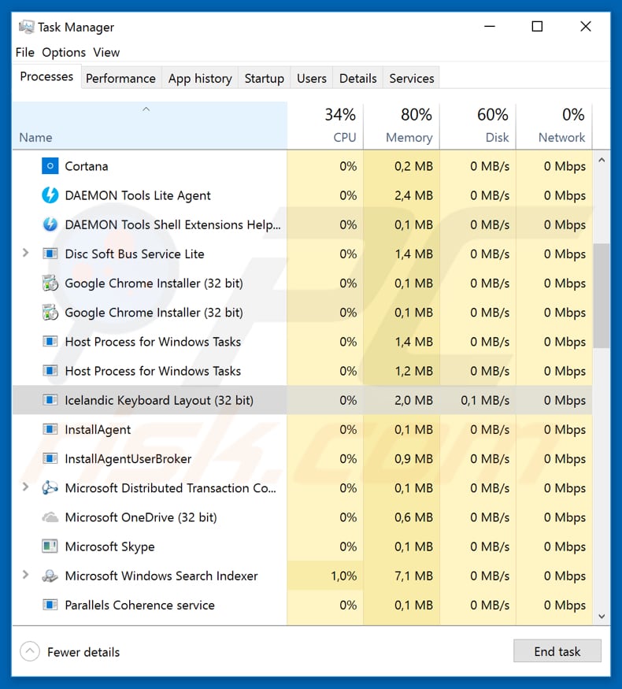This screenshot has width=622, height=689.
Task: Sort processes by the Name column header
Action: click(150, 126)
